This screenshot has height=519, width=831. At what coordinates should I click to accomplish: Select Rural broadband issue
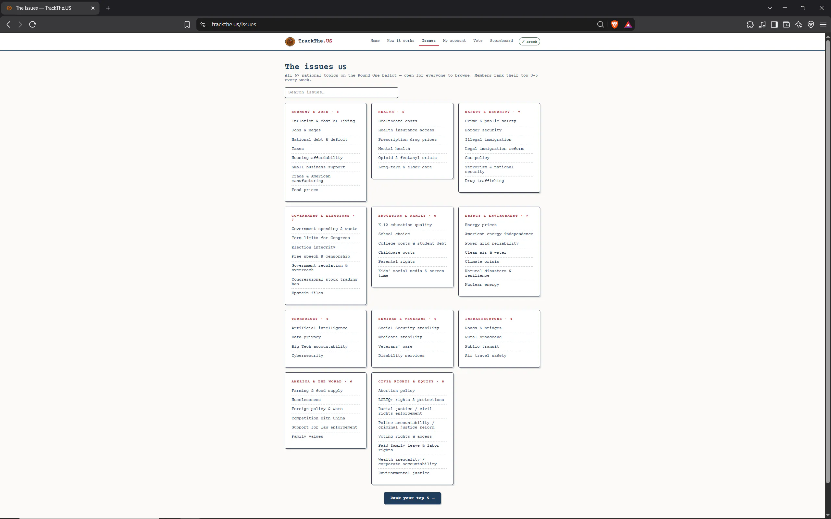point(483,337)
